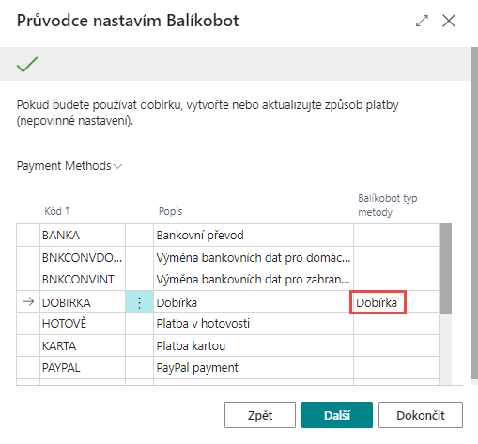Viewport: 478px width, 444px height.
Task: Click the PayPal payment description cell
Action: (x=254, y=368)
